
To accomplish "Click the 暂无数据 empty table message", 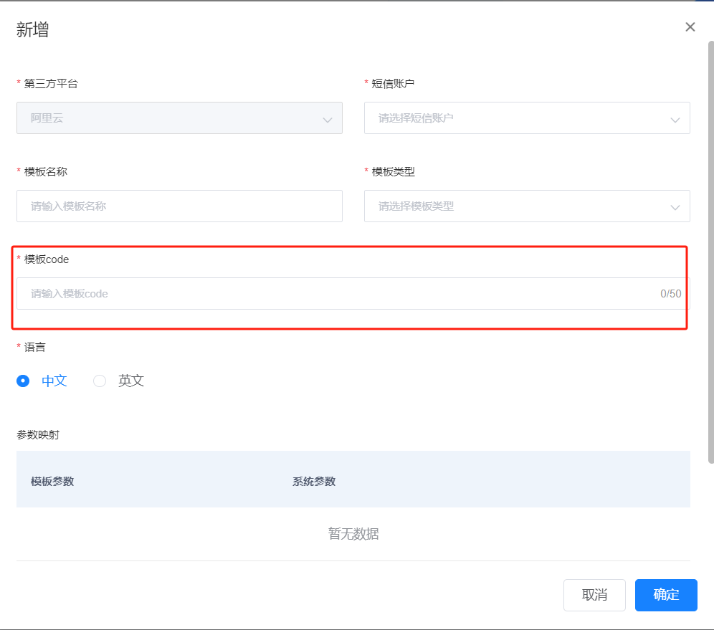I will click(353, 534).
